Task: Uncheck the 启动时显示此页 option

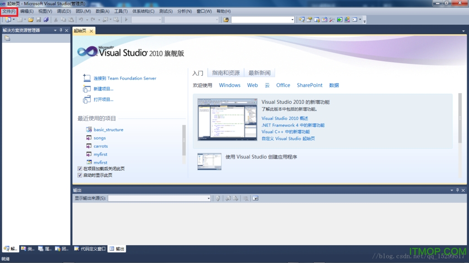Action: coord(80,175)
